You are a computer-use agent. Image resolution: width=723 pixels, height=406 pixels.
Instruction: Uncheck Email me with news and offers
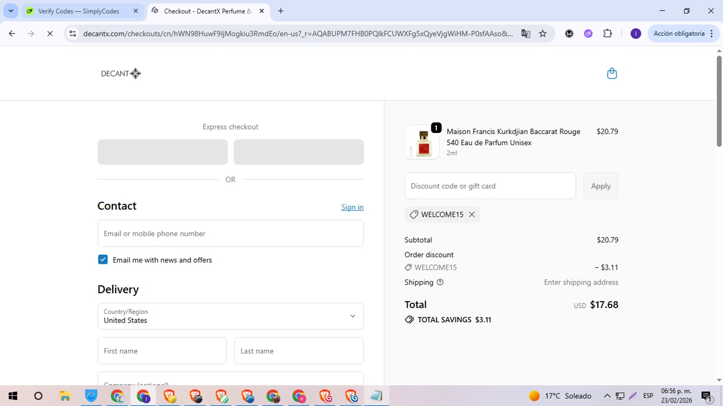[103, 260]
